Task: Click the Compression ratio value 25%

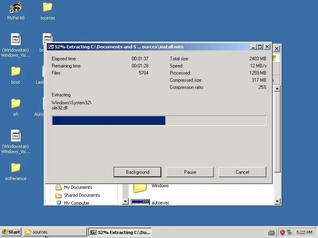Action: (x=262, y=87)
